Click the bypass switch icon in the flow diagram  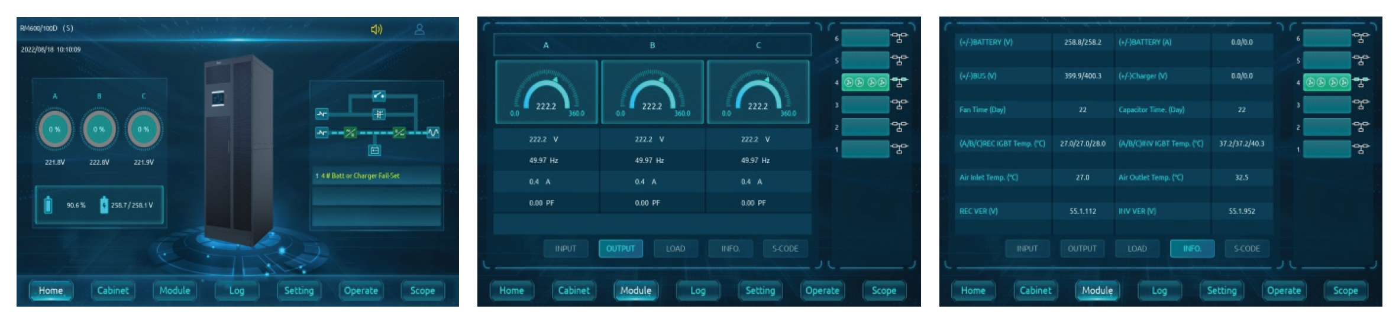(379, 95)
